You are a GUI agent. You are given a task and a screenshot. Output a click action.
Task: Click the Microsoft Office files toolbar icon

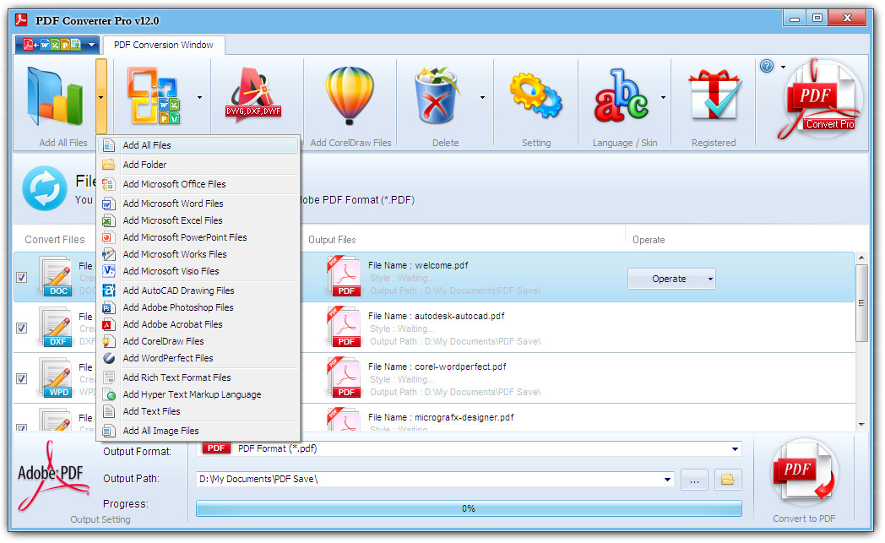[154, 96]
